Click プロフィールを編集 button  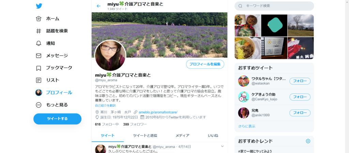(x=205, y=64)
